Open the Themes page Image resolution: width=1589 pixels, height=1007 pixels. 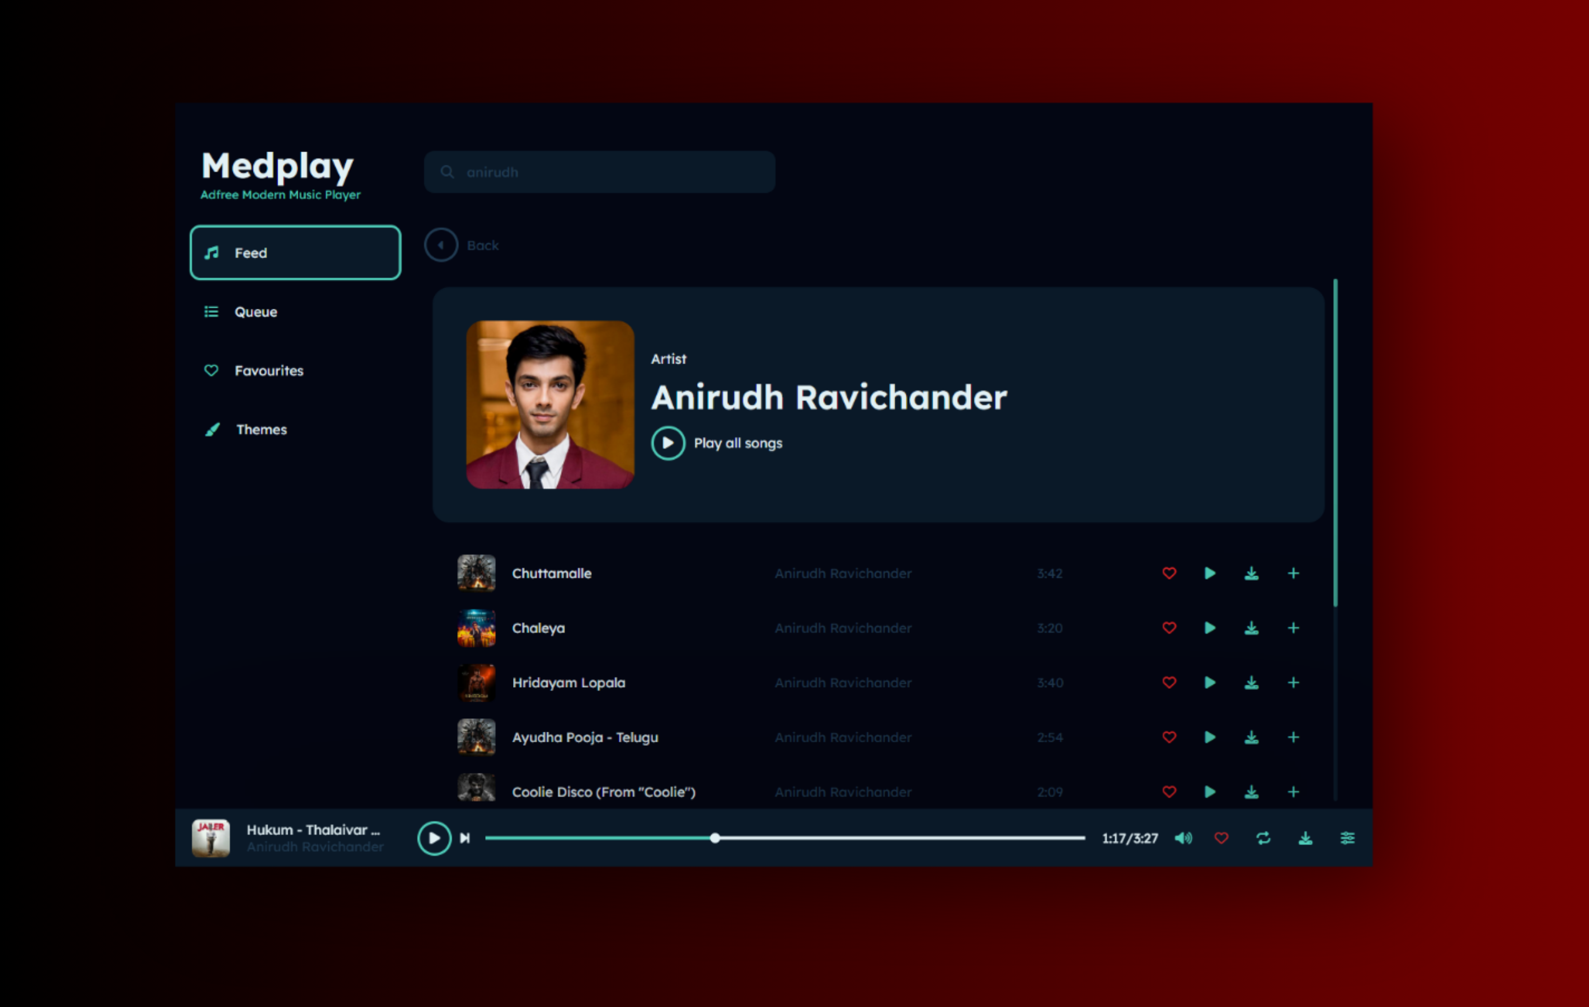261,430
